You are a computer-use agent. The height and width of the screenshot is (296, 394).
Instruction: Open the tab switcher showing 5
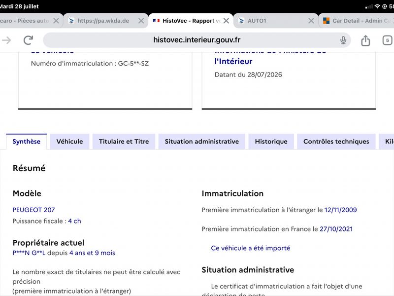[387, 40]
